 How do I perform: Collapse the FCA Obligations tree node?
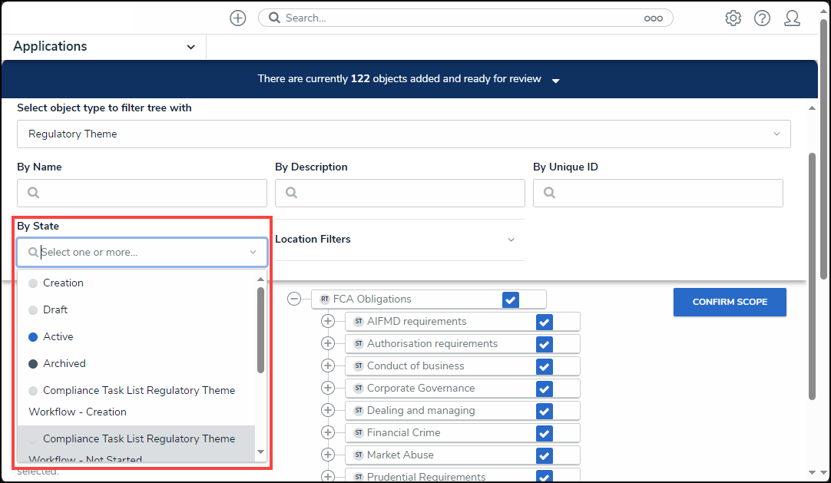(294, 299)
